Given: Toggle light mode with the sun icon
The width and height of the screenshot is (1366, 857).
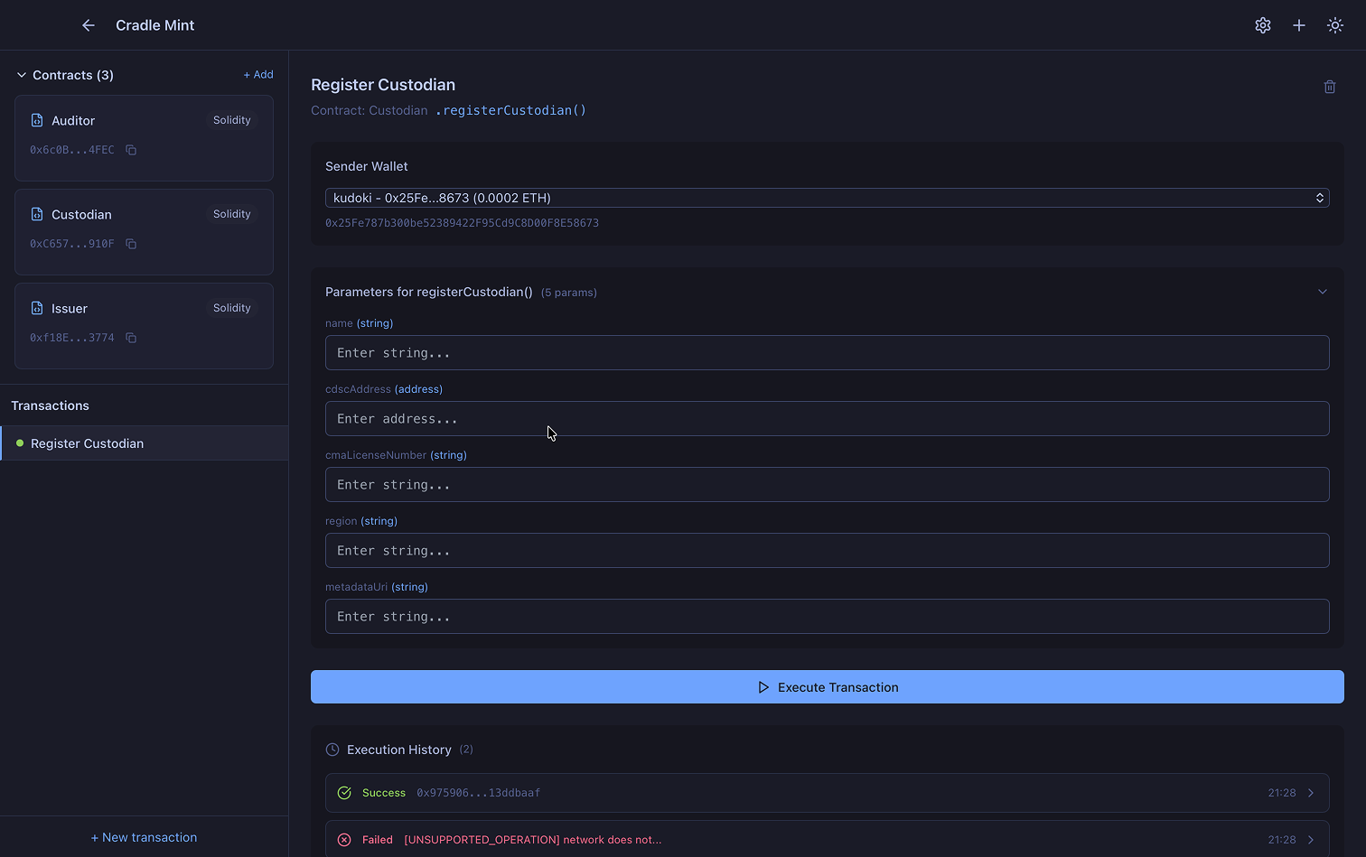Looking at the screenshot, I should (1335, 24).
